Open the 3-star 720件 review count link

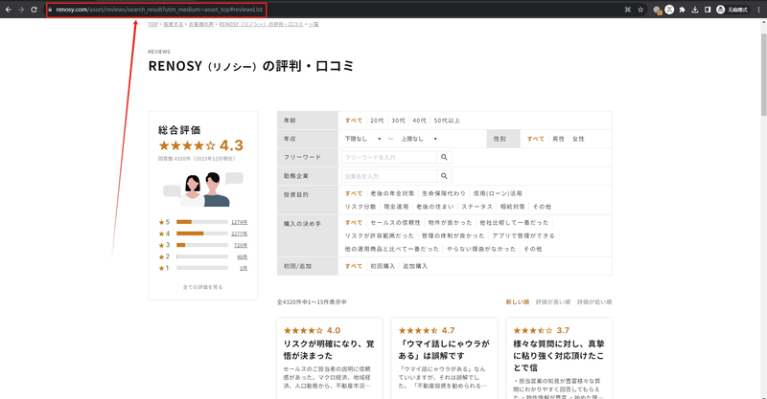tap(241, 245)
